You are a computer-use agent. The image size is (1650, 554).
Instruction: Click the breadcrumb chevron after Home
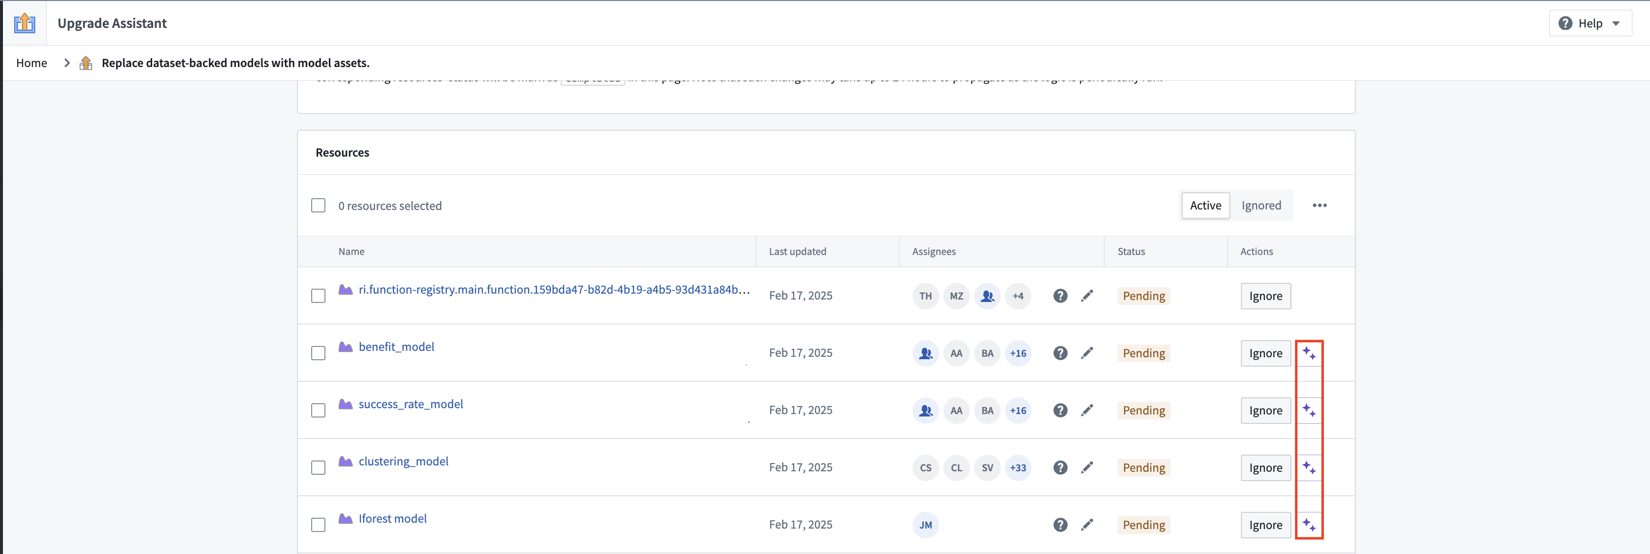(x=67, y=63)
